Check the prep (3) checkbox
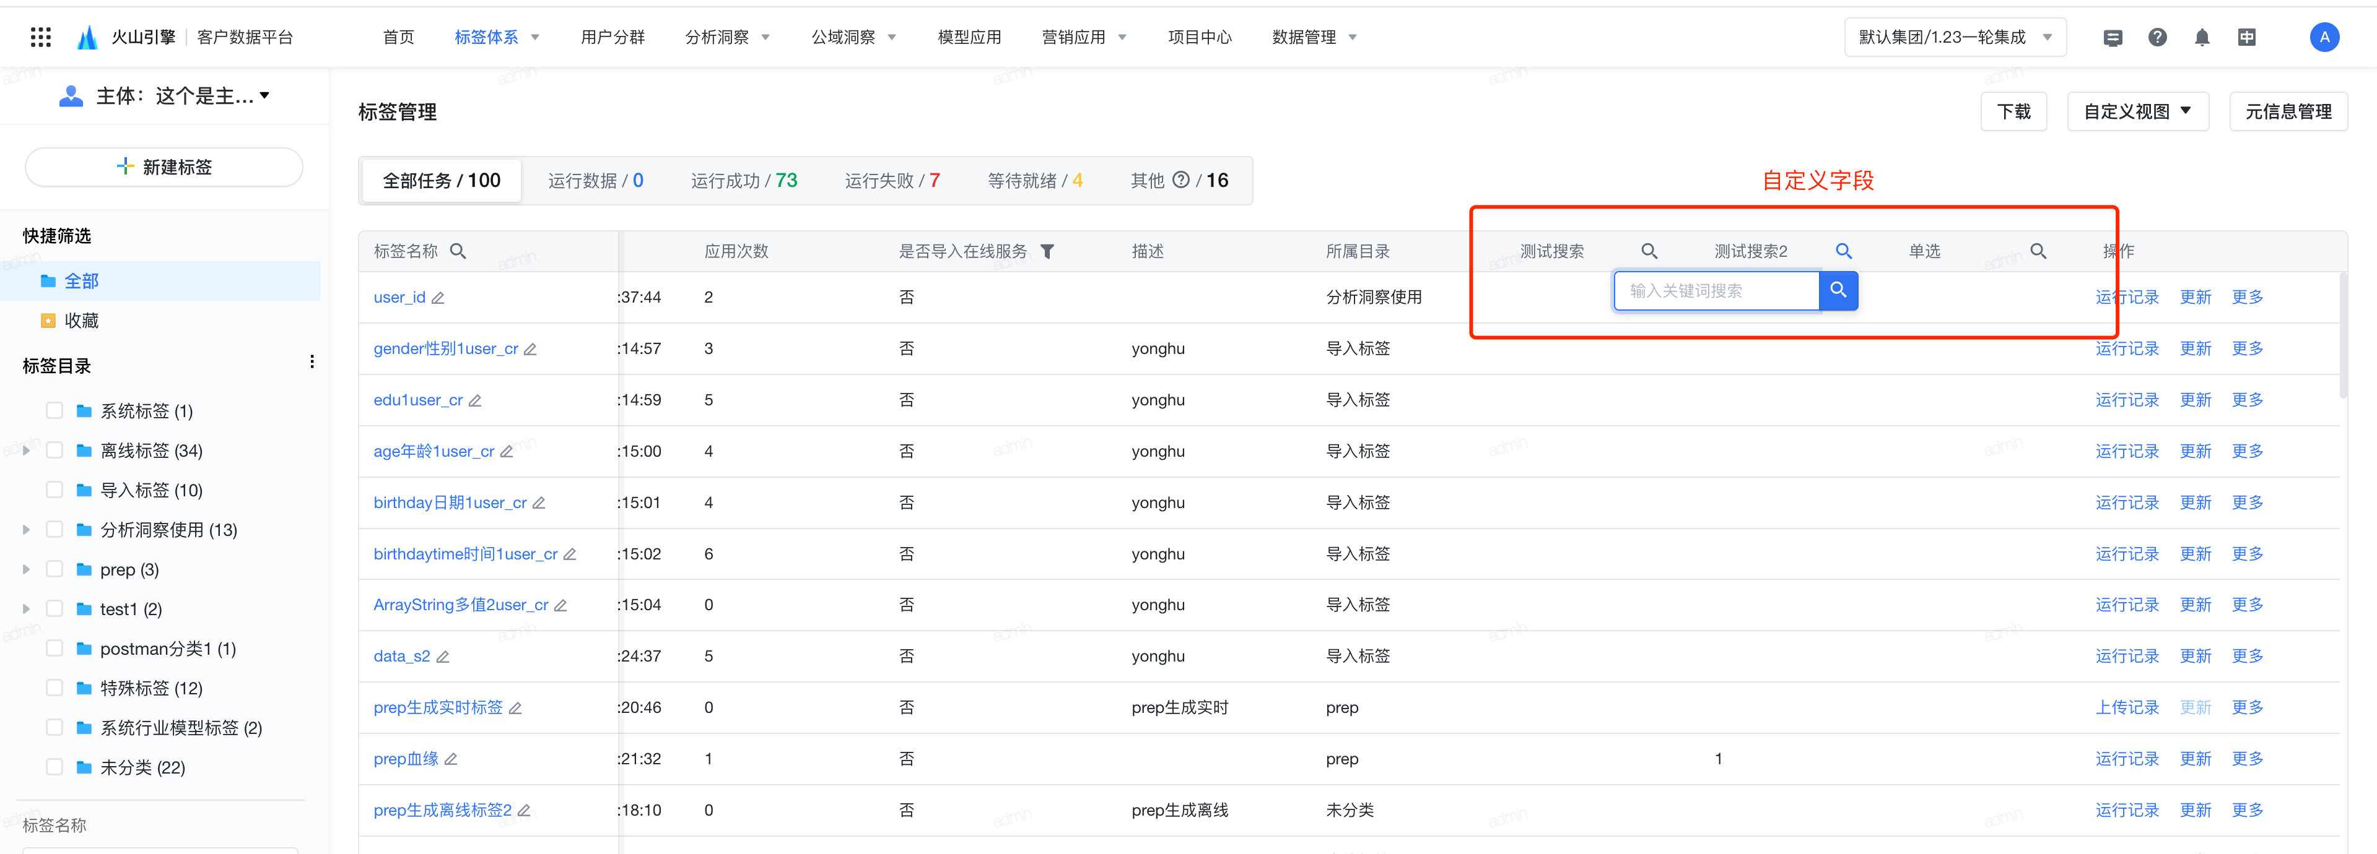 (x=55, y=569)
